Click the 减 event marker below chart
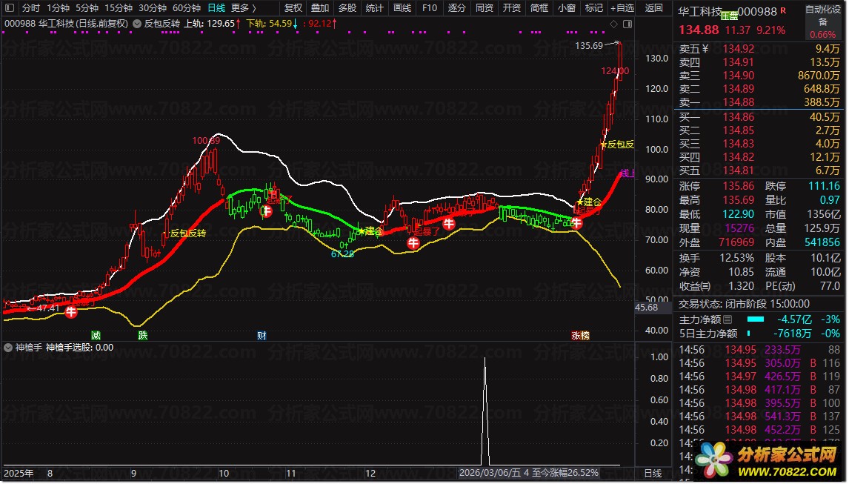Image resolution: width=849 pixels, height=484 pixels. tap(96, 335)
